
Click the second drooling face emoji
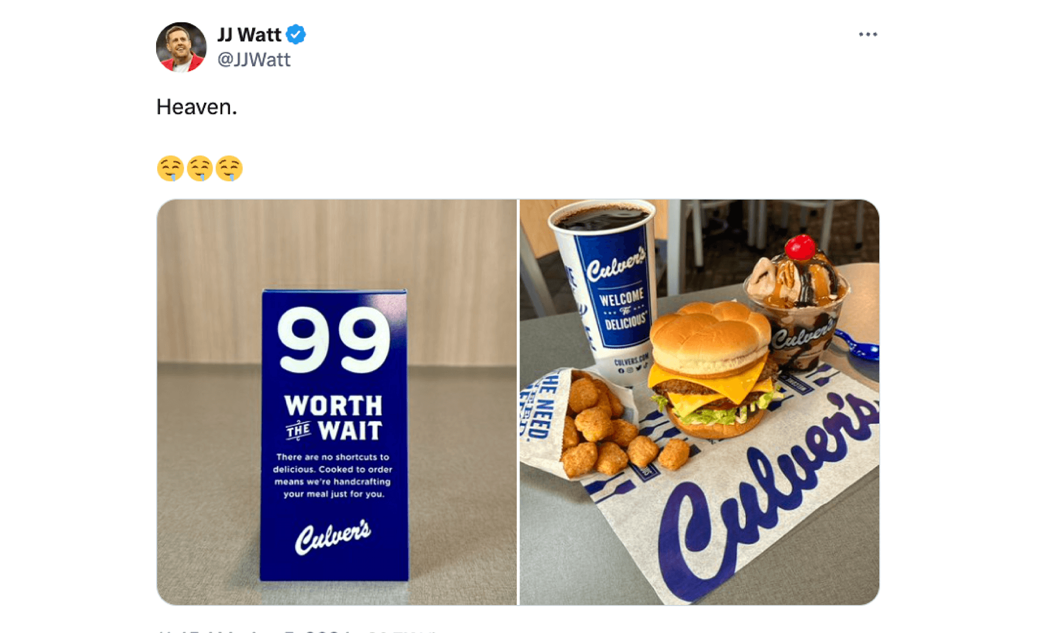(200, 169)
